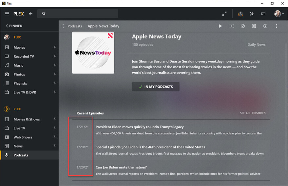
Task: Open the options menu left of Podcasts breadcrumb
Action: [63, 26]
